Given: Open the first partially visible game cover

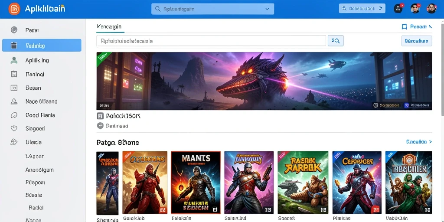Looking at the screenshot, I should click(x=108, y=183).
